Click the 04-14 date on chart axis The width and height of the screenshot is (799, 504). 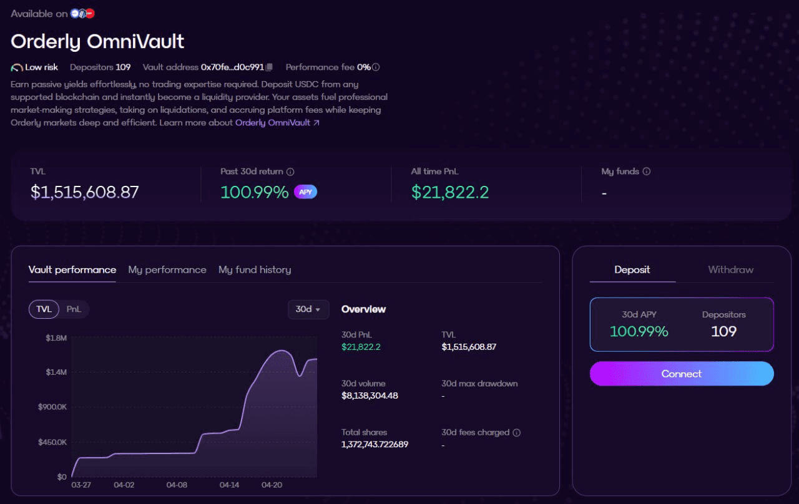pyautogui.click(x=229, y=485)
